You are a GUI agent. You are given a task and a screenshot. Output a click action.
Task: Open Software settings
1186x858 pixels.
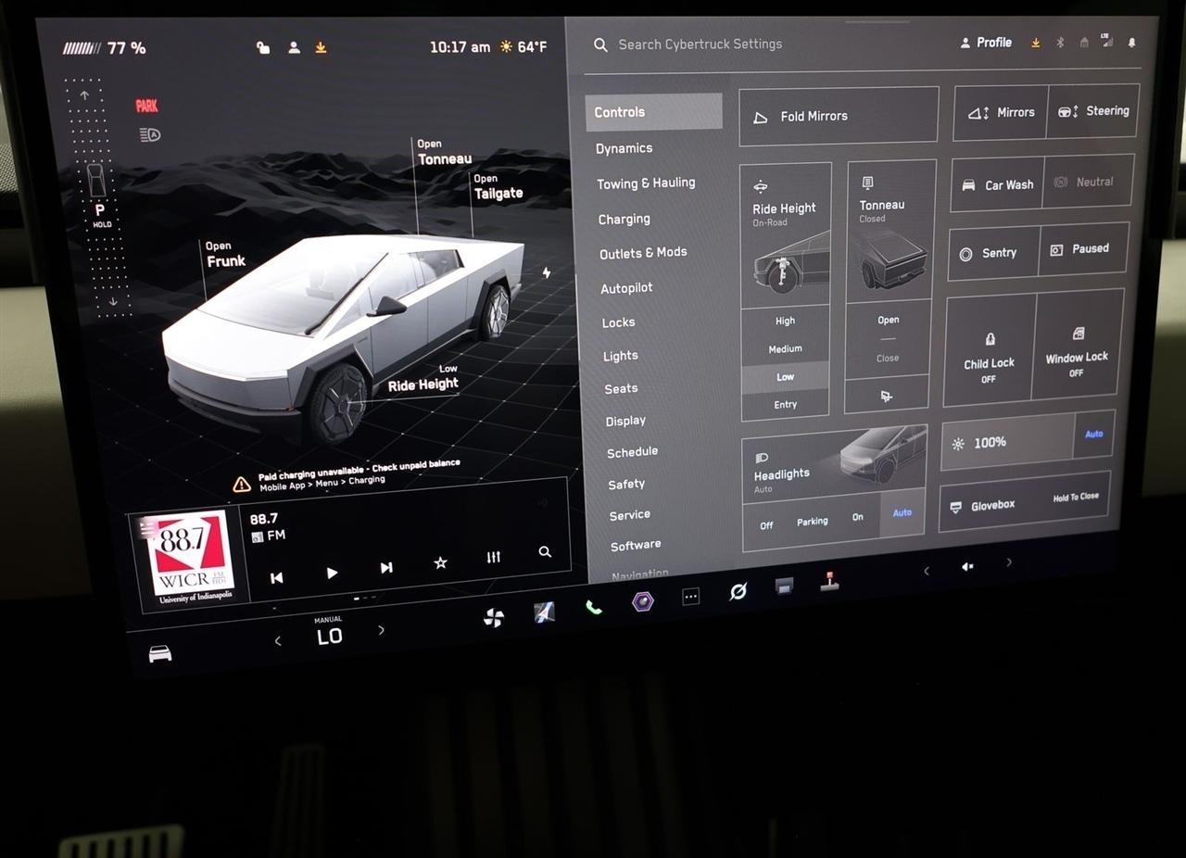pyautogui.click(x=636, y=545)
